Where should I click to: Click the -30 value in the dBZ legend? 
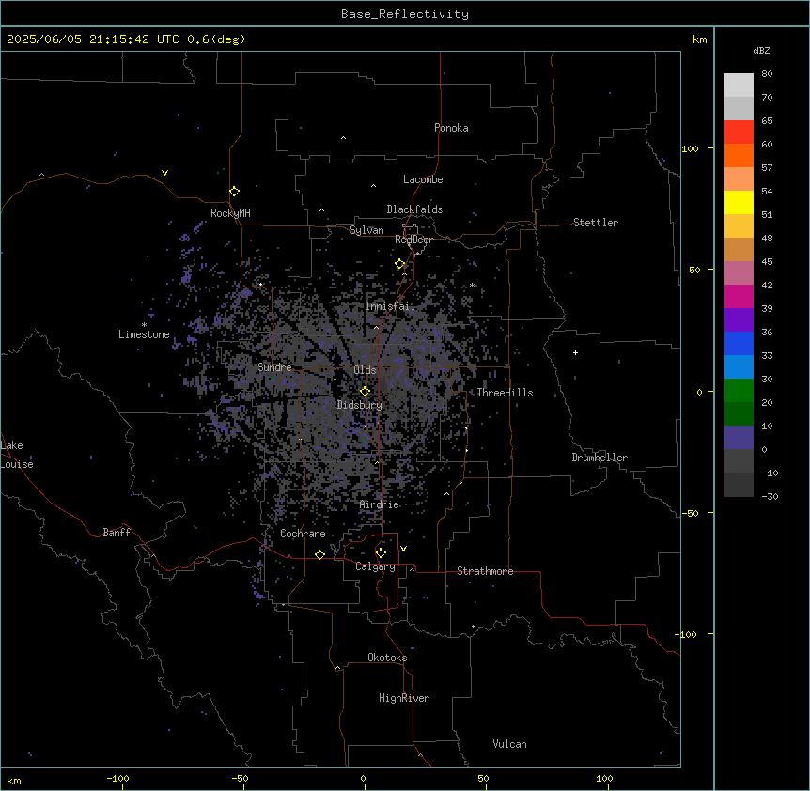[x=770, y=497]
